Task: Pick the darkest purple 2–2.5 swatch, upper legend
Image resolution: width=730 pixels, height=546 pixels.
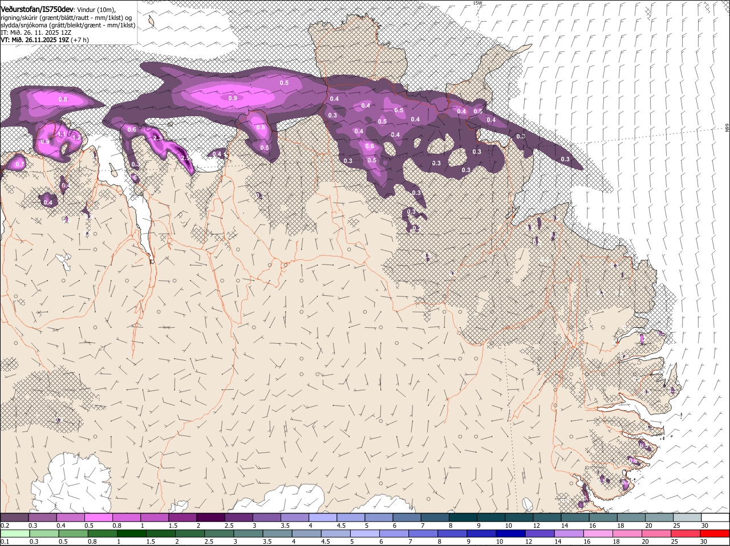Action: 210,517
